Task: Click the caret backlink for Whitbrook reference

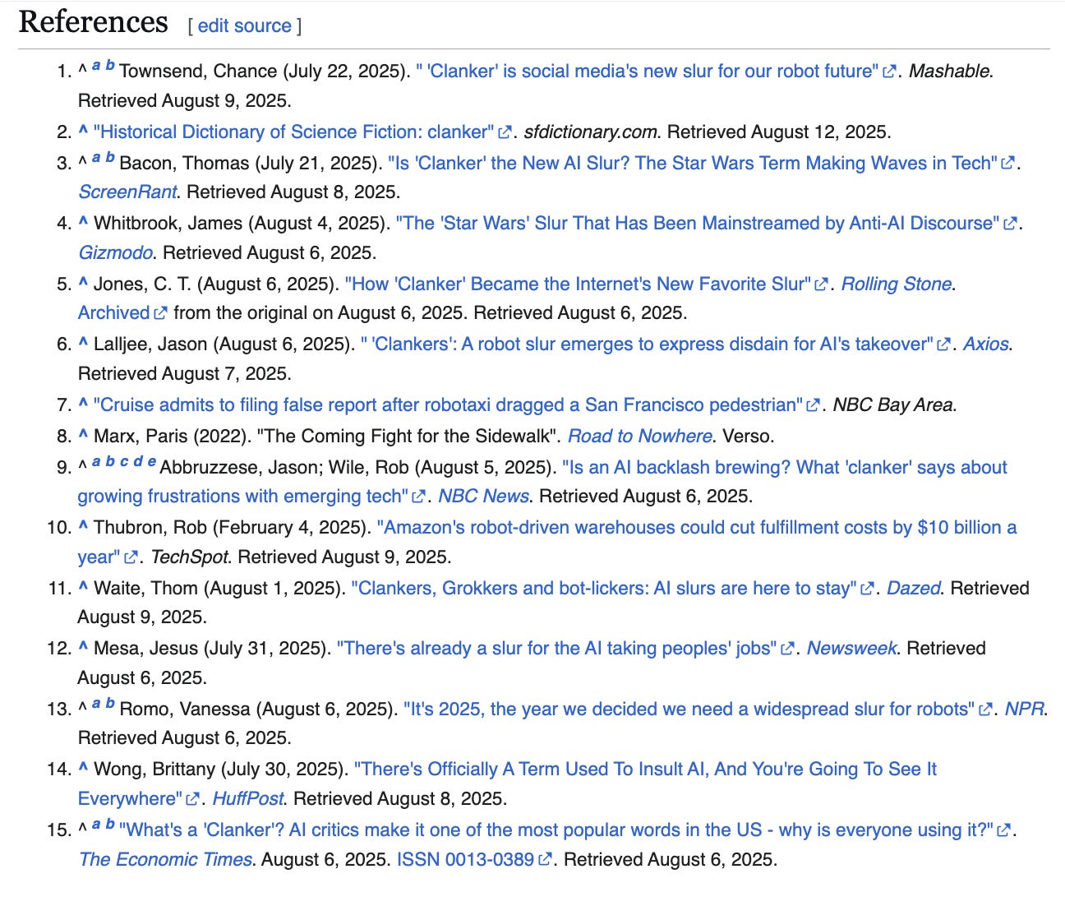Action: pyautogui.click(x=83, y=221)
